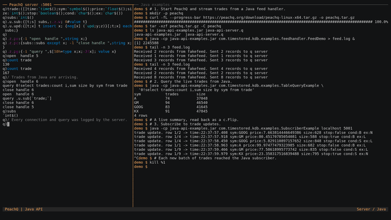Select 'PeachQ | Java API' in status bar
This screenshot has width=391, height=220.
[24, 209]
